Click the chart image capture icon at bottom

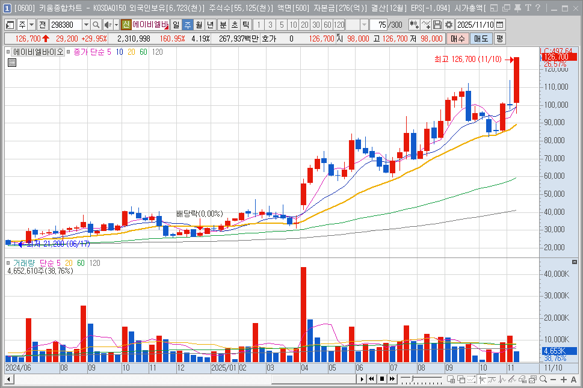(532, 380)
